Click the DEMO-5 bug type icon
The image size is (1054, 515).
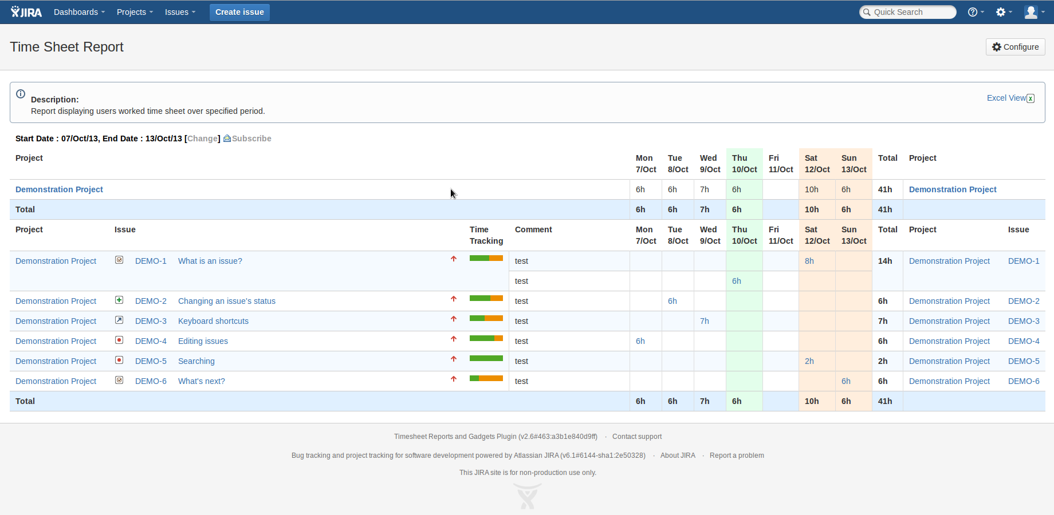[x=119, y=360]
